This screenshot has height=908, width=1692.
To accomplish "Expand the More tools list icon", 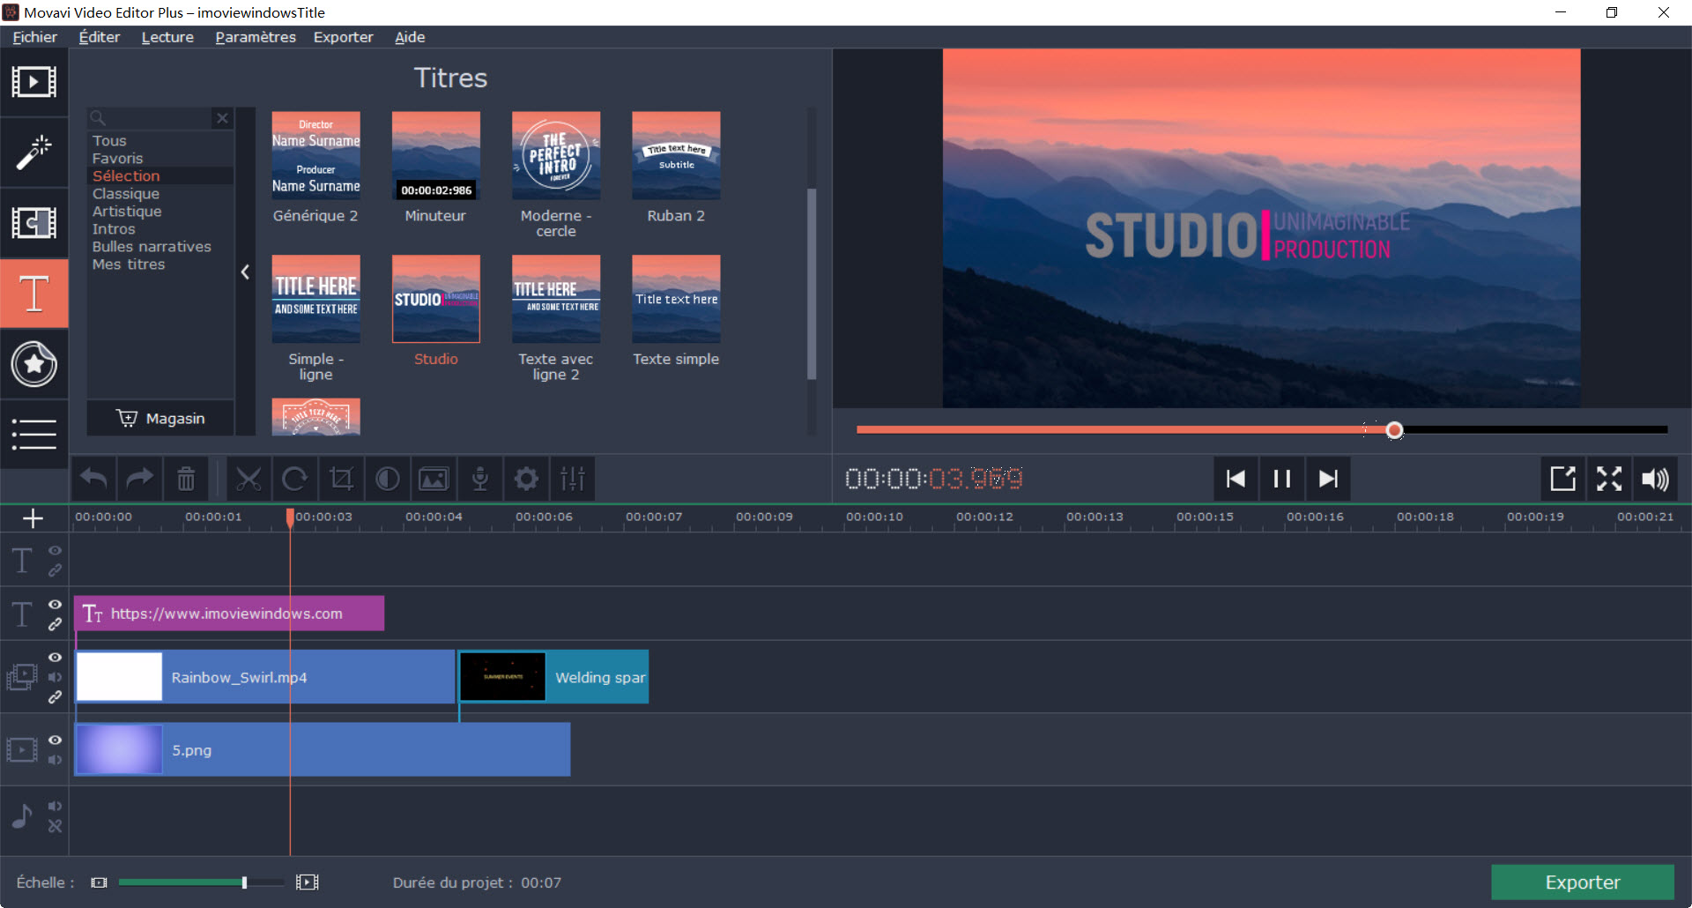I will pos(33,435).
